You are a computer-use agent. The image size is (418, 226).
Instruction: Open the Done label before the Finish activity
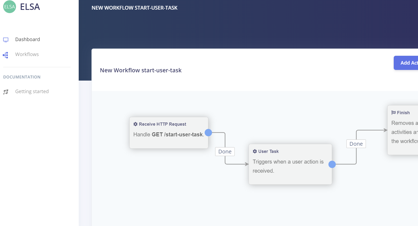[x=356, y=144]
